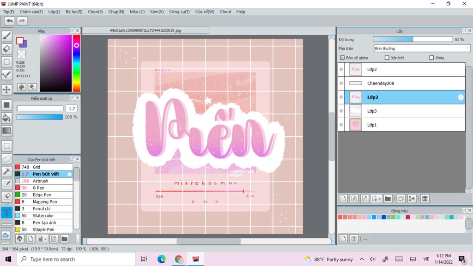
Task: Select the Lớp1 layer
Action: (401, 125)
